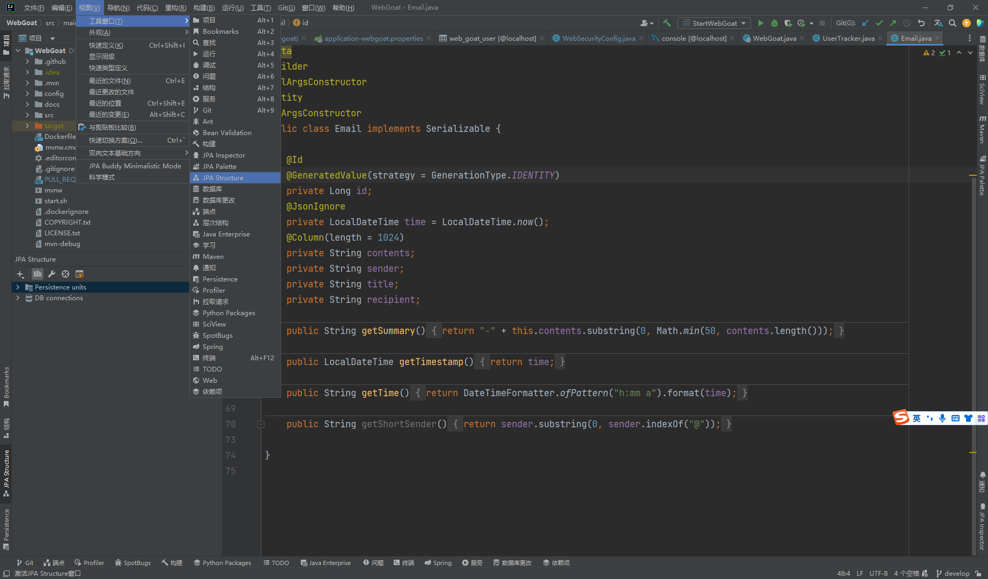988x579 pixels.
Task: Click LF line separator in status bar
Action: (860, 573)
